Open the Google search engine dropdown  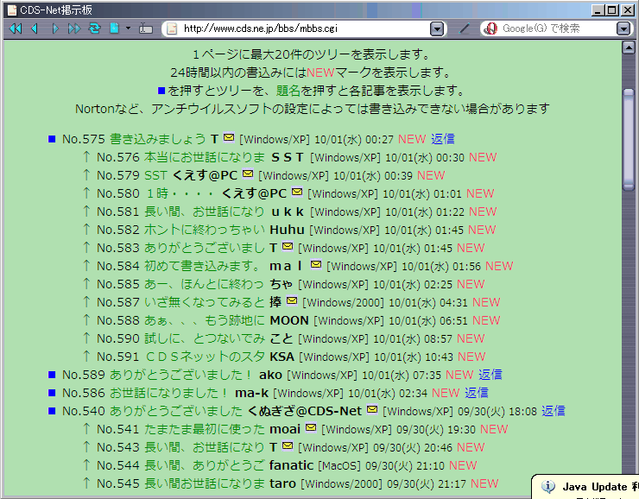[x=623, y=28]
